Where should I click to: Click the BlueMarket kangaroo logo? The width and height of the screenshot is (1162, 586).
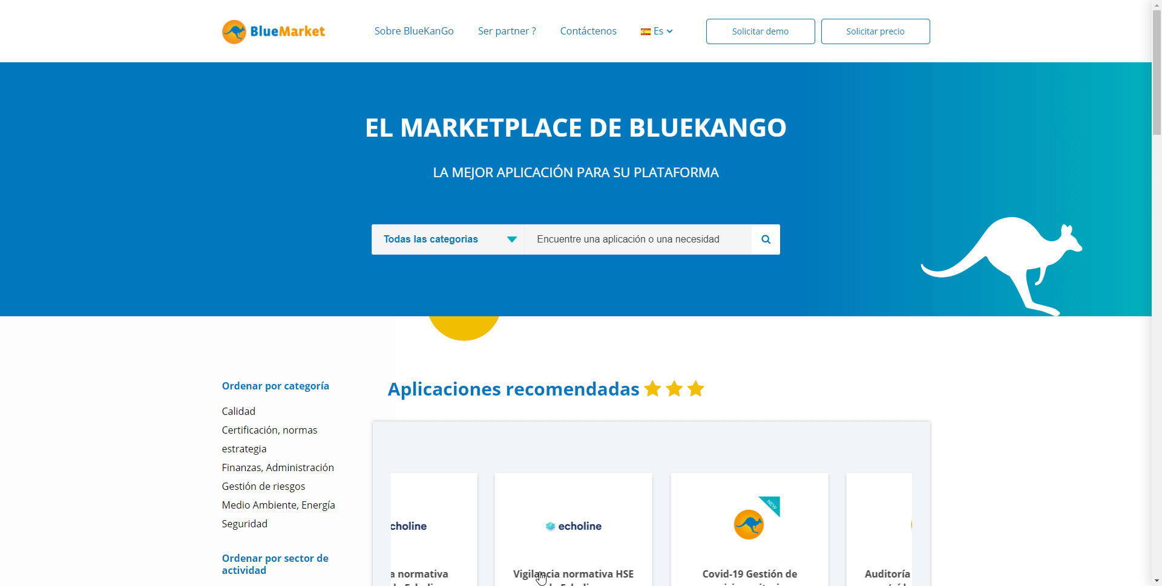[x=274, y=31]
